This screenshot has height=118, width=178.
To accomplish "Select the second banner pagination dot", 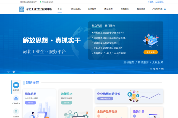I will (94, 72).
